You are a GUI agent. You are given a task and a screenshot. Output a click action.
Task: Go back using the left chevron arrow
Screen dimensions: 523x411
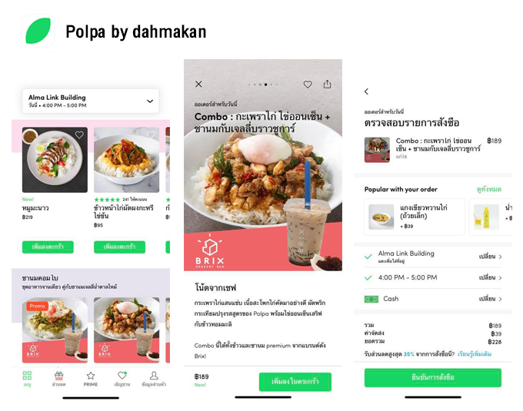[367, 91]
